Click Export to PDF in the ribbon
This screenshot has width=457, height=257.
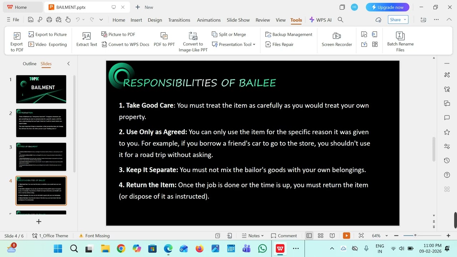[x=17, y=42]
